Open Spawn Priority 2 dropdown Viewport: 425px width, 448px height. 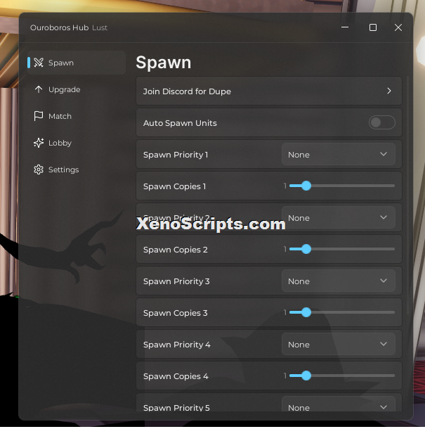[339, 218]
